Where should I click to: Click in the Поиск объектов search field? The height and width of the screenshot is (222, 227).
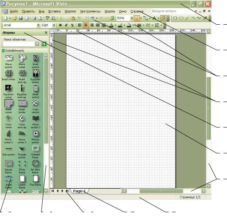pos(19,44)
